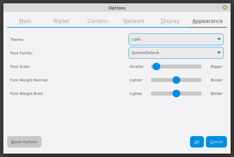Click the Cancel button
Screen dimensions: 234x157
pyautogui.click(x=216, y=142)
